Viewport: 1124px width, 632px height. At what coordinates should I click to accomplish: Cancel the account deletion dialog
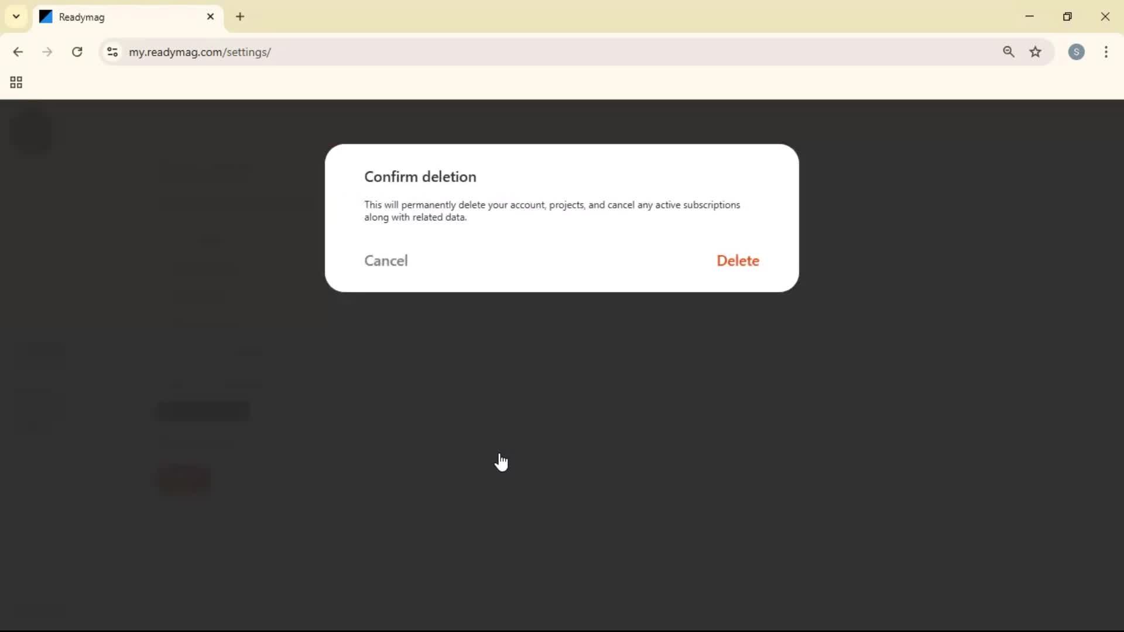pyautogui.click(x=386, y=260)
